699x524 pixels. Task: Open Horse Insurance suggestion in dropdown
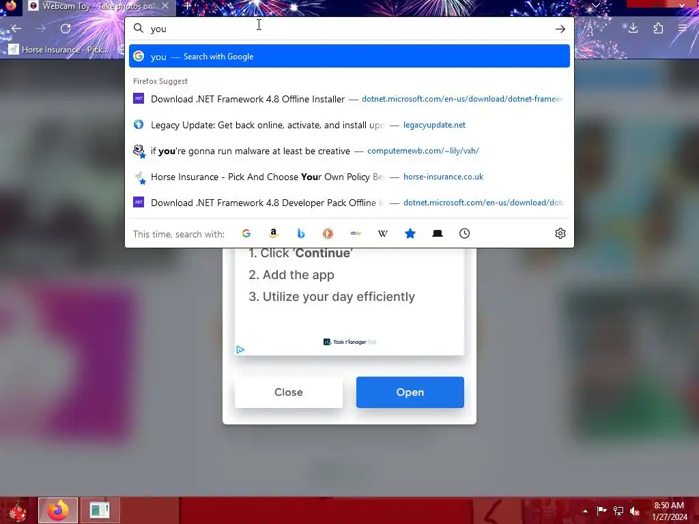349,177
